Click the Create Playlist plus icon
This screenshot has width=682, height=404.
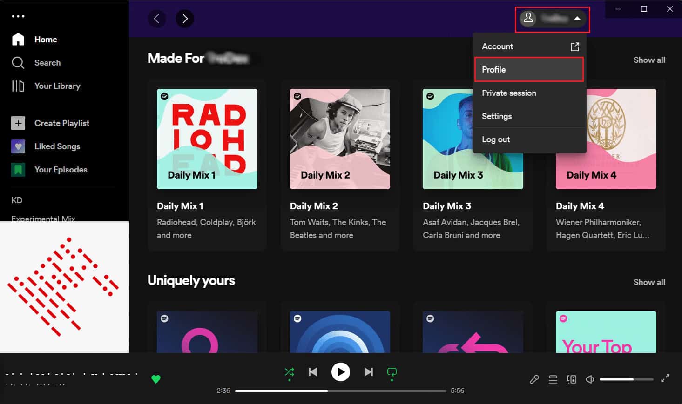pyautogui.click(x=18, y=123)
